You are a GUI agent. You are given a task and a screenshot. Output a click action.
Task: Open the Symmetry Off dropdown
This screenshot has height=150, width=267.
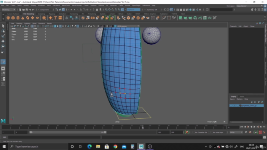coord(153,10)
